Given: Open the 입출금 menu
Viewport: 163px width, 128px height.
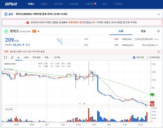Looking at the screenshot, I should coord(44,4).
